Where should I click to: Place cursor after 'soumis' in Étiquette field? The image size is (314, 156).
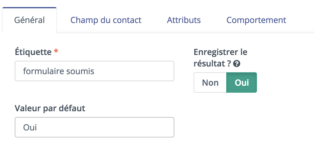click(x=95, y=71)
